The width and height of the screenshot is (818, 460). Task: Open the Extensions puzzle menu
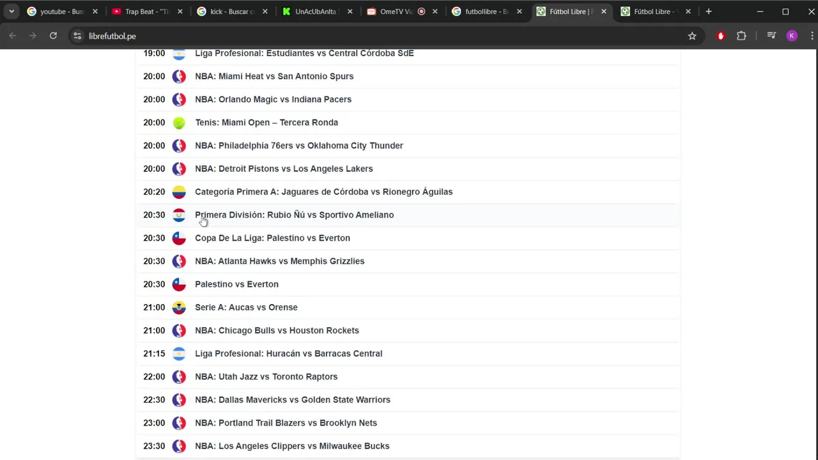[741, 36]
